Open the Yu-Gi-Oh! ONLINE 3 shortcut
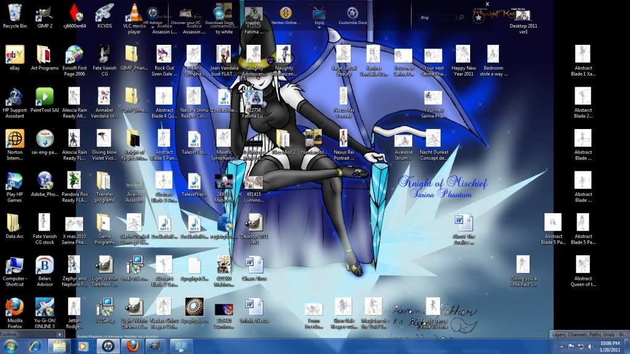Screen dimensions: 630x354 [x=44, y=307]
